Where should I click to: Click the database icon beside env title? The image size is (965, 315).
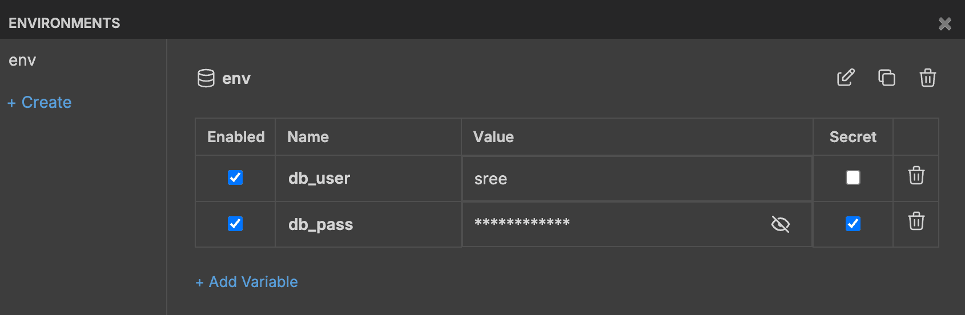[206, 78]
